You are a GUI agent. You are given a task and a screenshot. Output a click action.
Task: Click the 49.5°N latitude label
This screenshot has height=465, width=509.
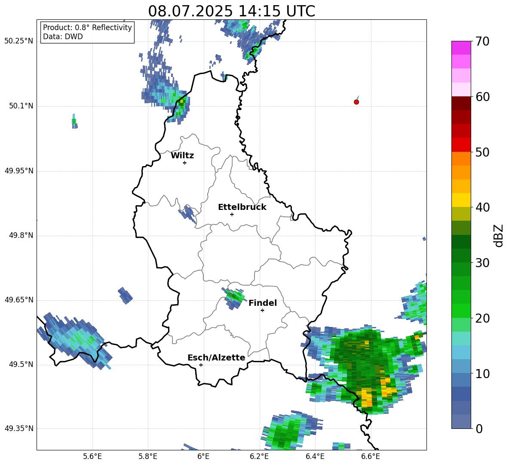coord(21,364)
